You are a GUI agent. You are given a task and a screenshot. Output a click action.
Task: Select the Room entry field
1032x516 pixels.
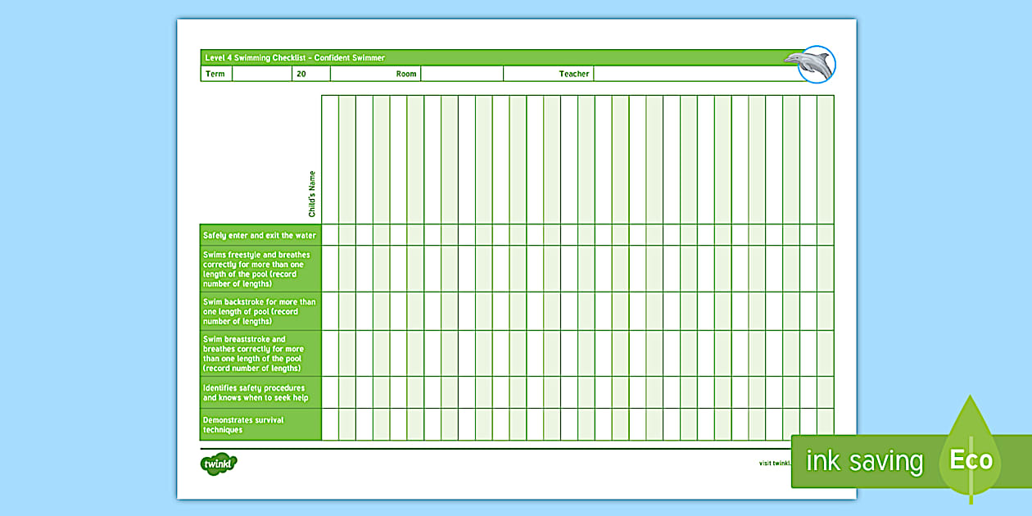463,74
